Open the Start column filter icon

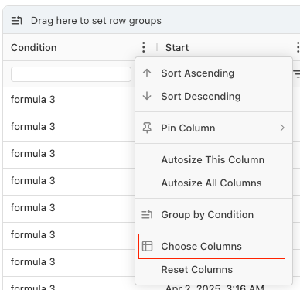[297, 74]
